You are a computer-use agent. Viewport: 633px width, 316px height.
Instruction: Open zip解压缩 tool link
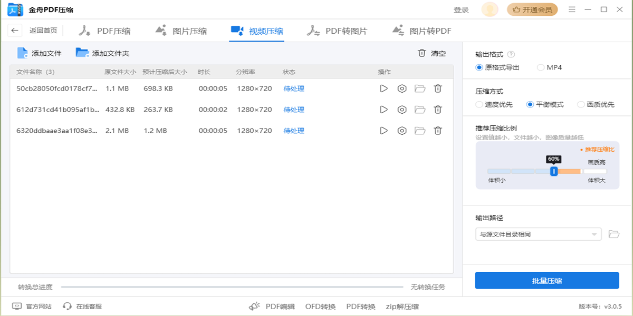click(402, 307)
